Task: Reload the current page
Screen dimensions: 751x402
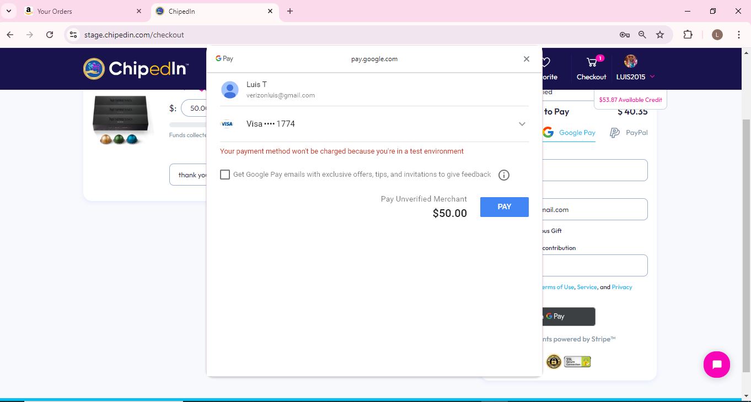Action: coord(50,35)
